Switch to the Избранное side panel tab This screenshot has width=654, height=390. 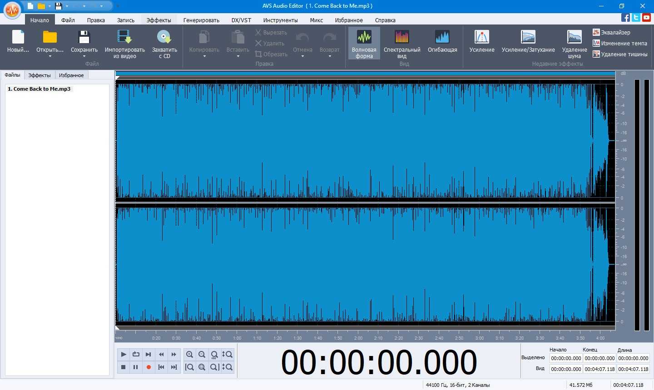pyautogui.click(x=71, y=75)
